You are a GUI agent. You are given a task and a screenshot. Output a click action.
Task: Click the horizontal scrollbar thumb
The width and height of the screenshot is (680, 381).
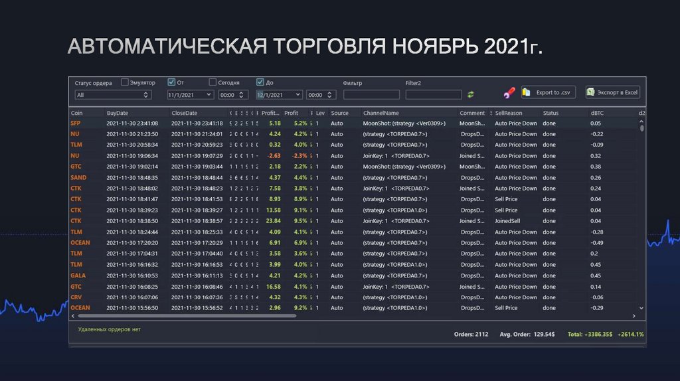[x=187, y=316]
